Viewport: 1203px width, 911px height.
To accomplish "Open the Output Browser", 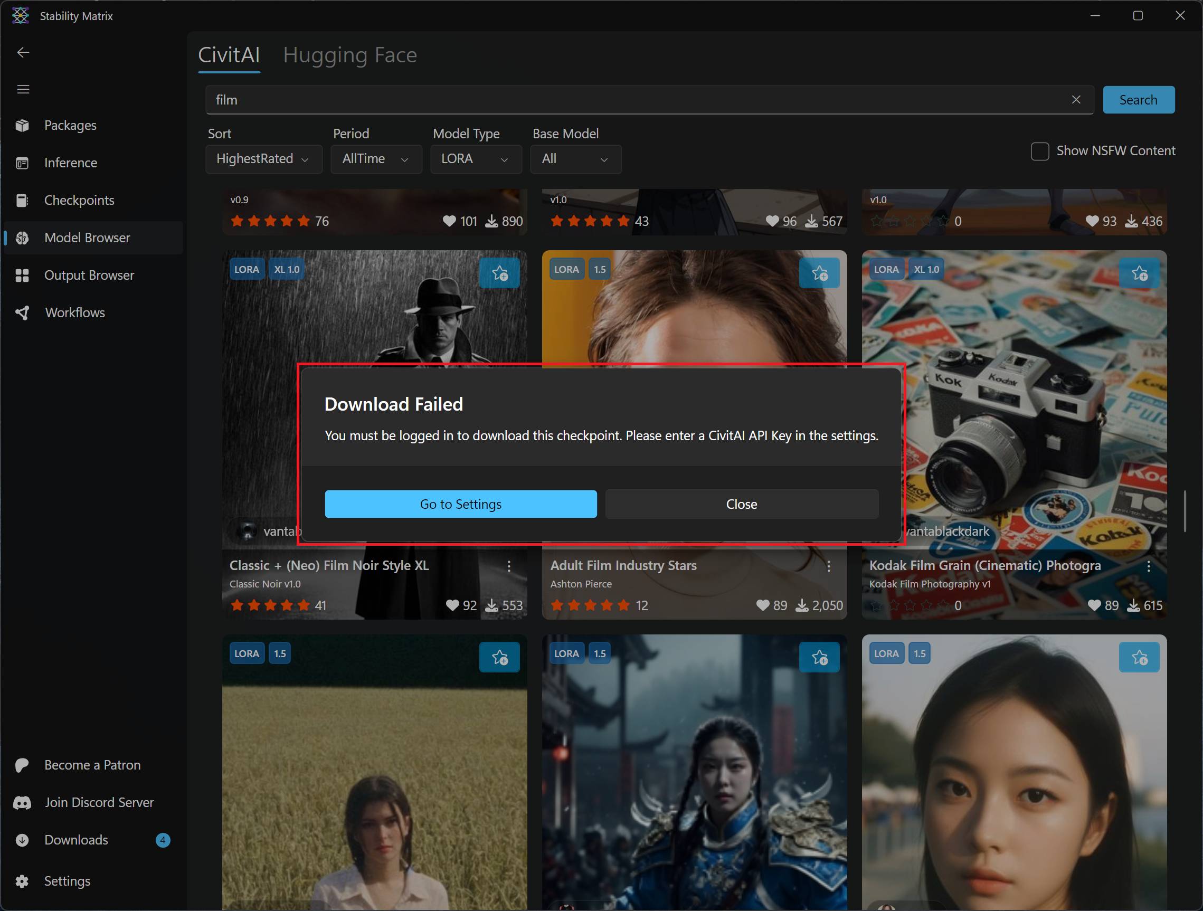I will coord(89,275).
